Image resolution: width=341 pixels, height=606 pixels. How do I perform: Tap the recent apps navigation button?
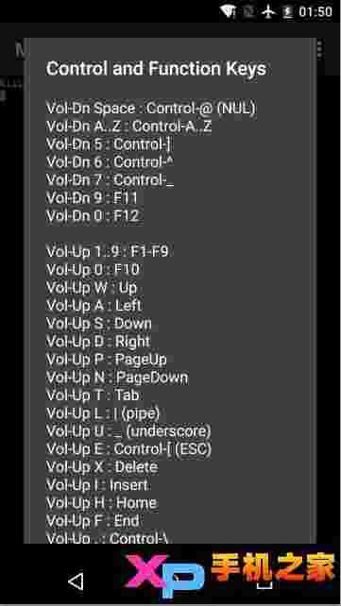[265, 582]
